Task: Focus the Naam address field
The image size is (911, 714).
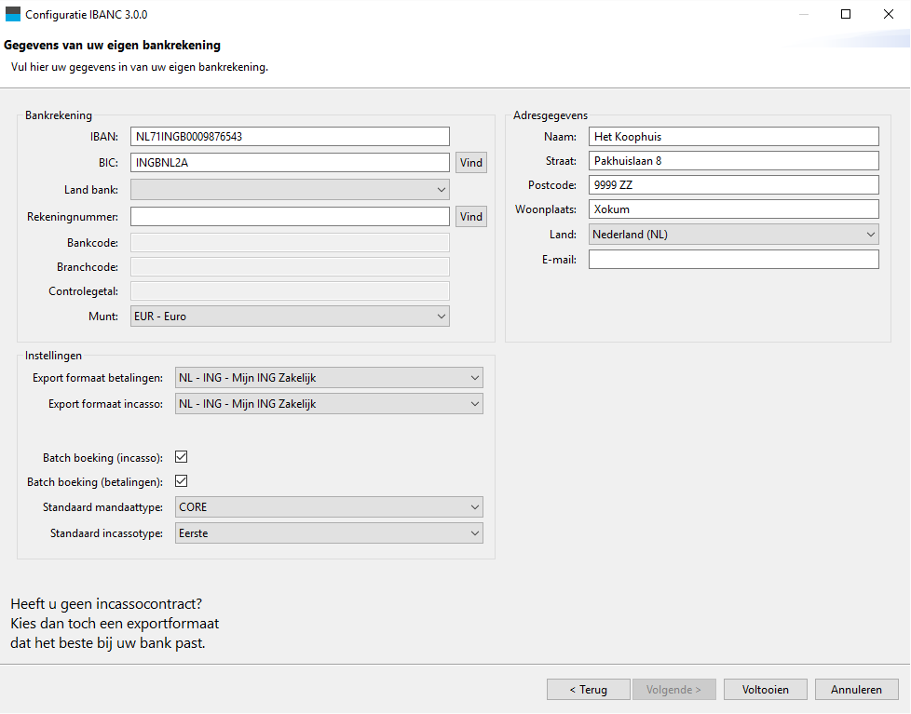Action: pos(734,137)
